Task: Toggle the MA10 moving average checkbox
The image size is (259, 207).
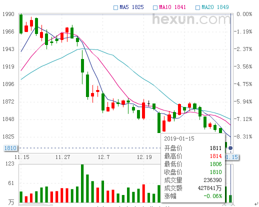Action: 155,7
